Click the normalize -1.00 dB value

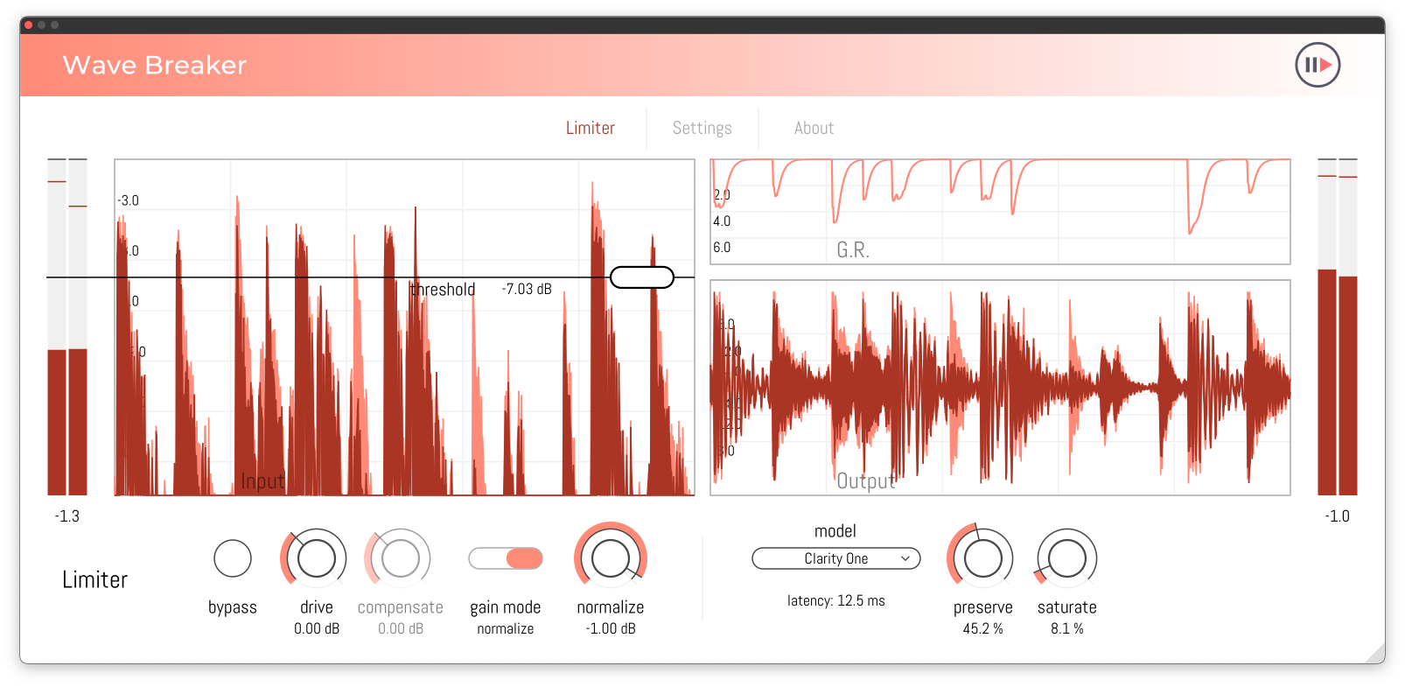pyautogui.click(x=610, y=628)
